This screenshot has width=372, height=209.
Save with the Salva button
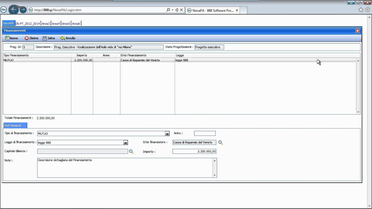point(49,38)
